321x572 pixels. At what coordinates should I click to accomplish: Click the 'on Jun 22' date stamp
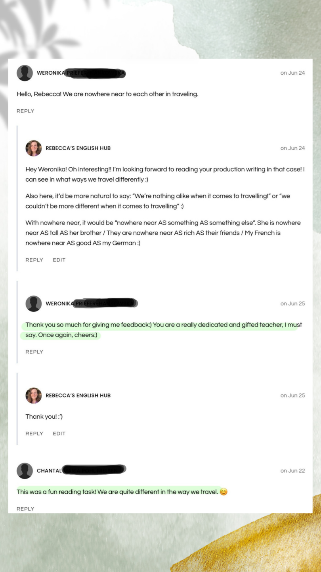[292, 471]
